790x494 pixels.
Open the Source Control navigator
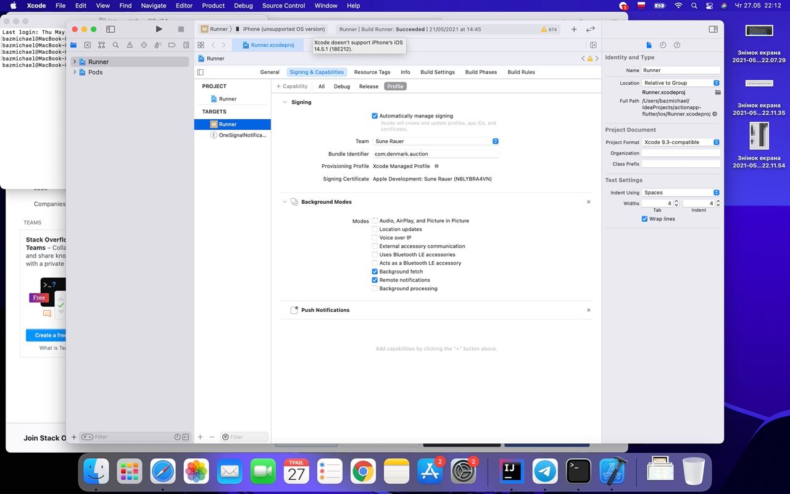tap(88, 45)
